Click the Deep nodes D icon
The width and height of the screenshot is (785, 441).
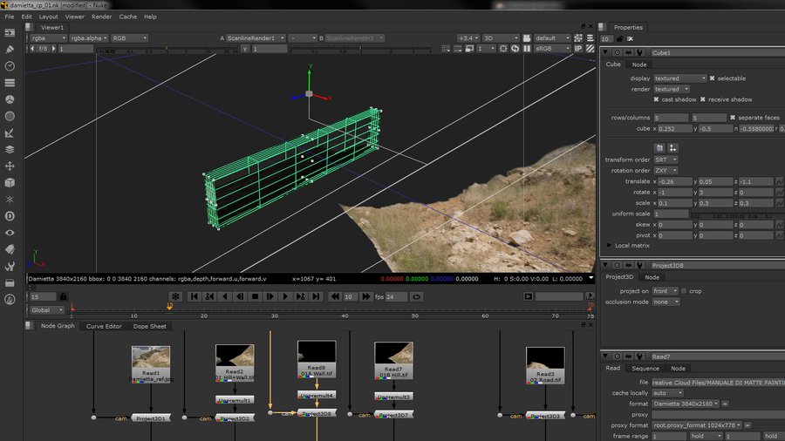(x=10, y=216)
